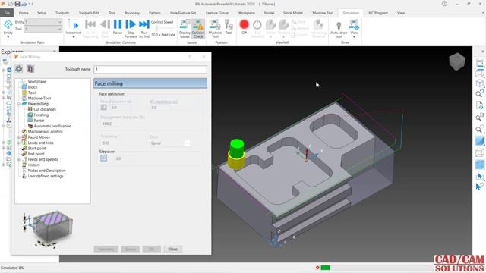Click the Save icon in quick access toolbar
Image resolution: width=486 pixels, height=273 pixels.
click(x=17, y=4)
